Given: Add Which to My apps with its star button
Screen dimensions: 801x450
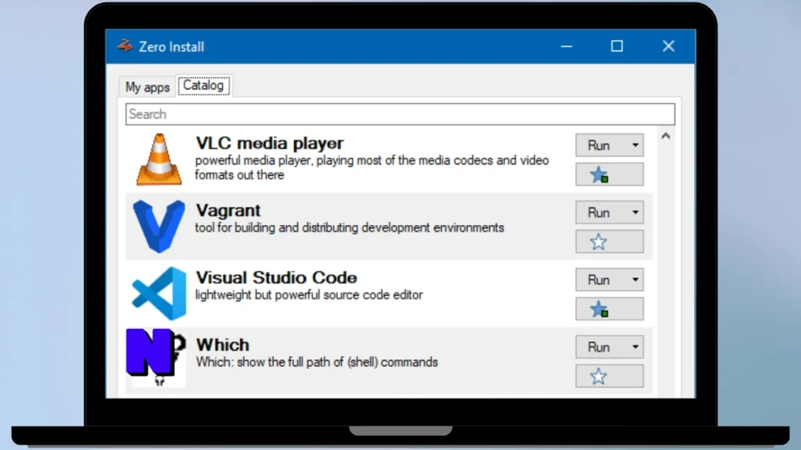Looking at the screenshot, I should tap(609, 377).
